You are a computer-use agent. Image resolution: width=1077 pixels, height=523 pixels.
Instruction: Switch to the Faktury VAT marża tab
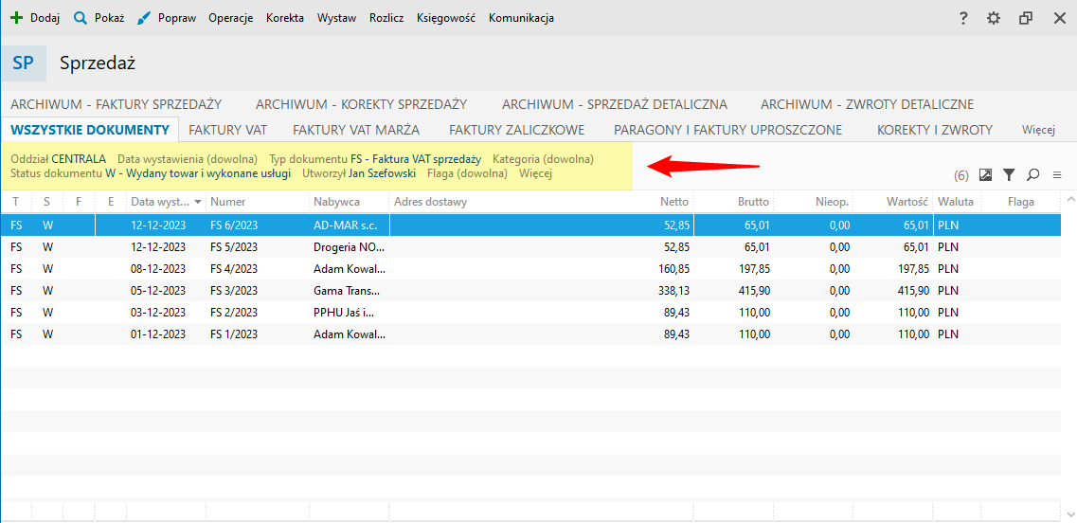click(356, 129)
